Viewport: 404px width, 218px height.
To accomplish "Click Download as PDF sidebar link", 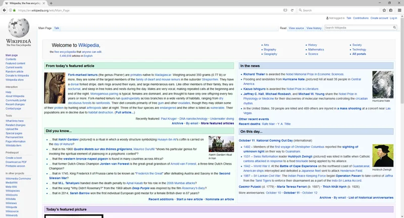I will click(x=16, y=162).
